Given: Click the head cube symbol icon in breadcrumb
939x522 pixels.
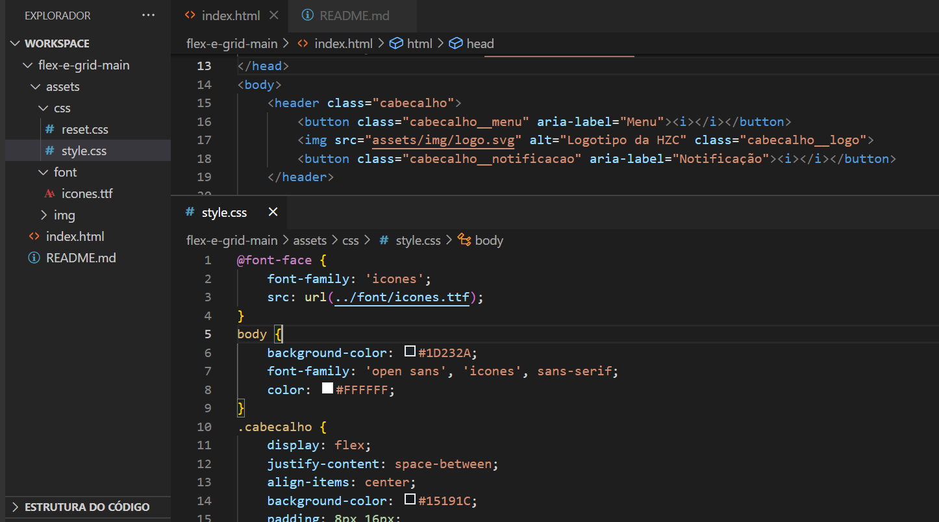Looking at the screenshot, I should (456, 43).
